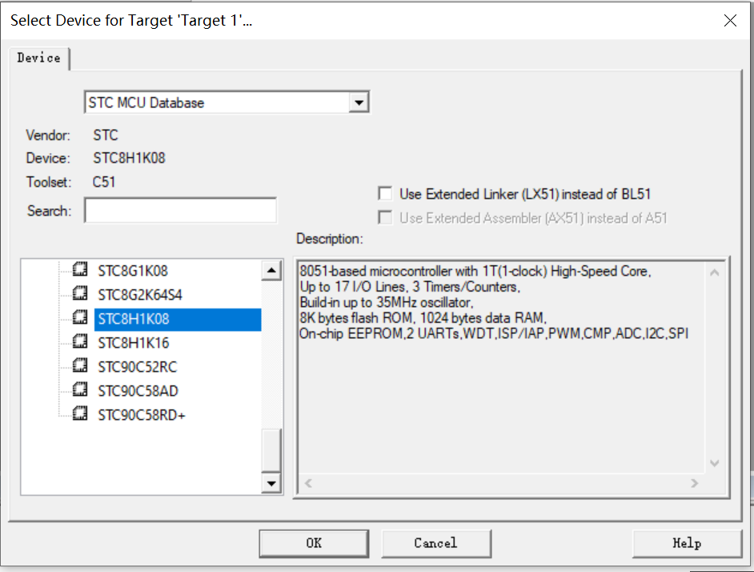The height and width of the screenshot is (572, 754).
Task: Click the device list scrollbar thumb
Action: click(x=271, y=450)
